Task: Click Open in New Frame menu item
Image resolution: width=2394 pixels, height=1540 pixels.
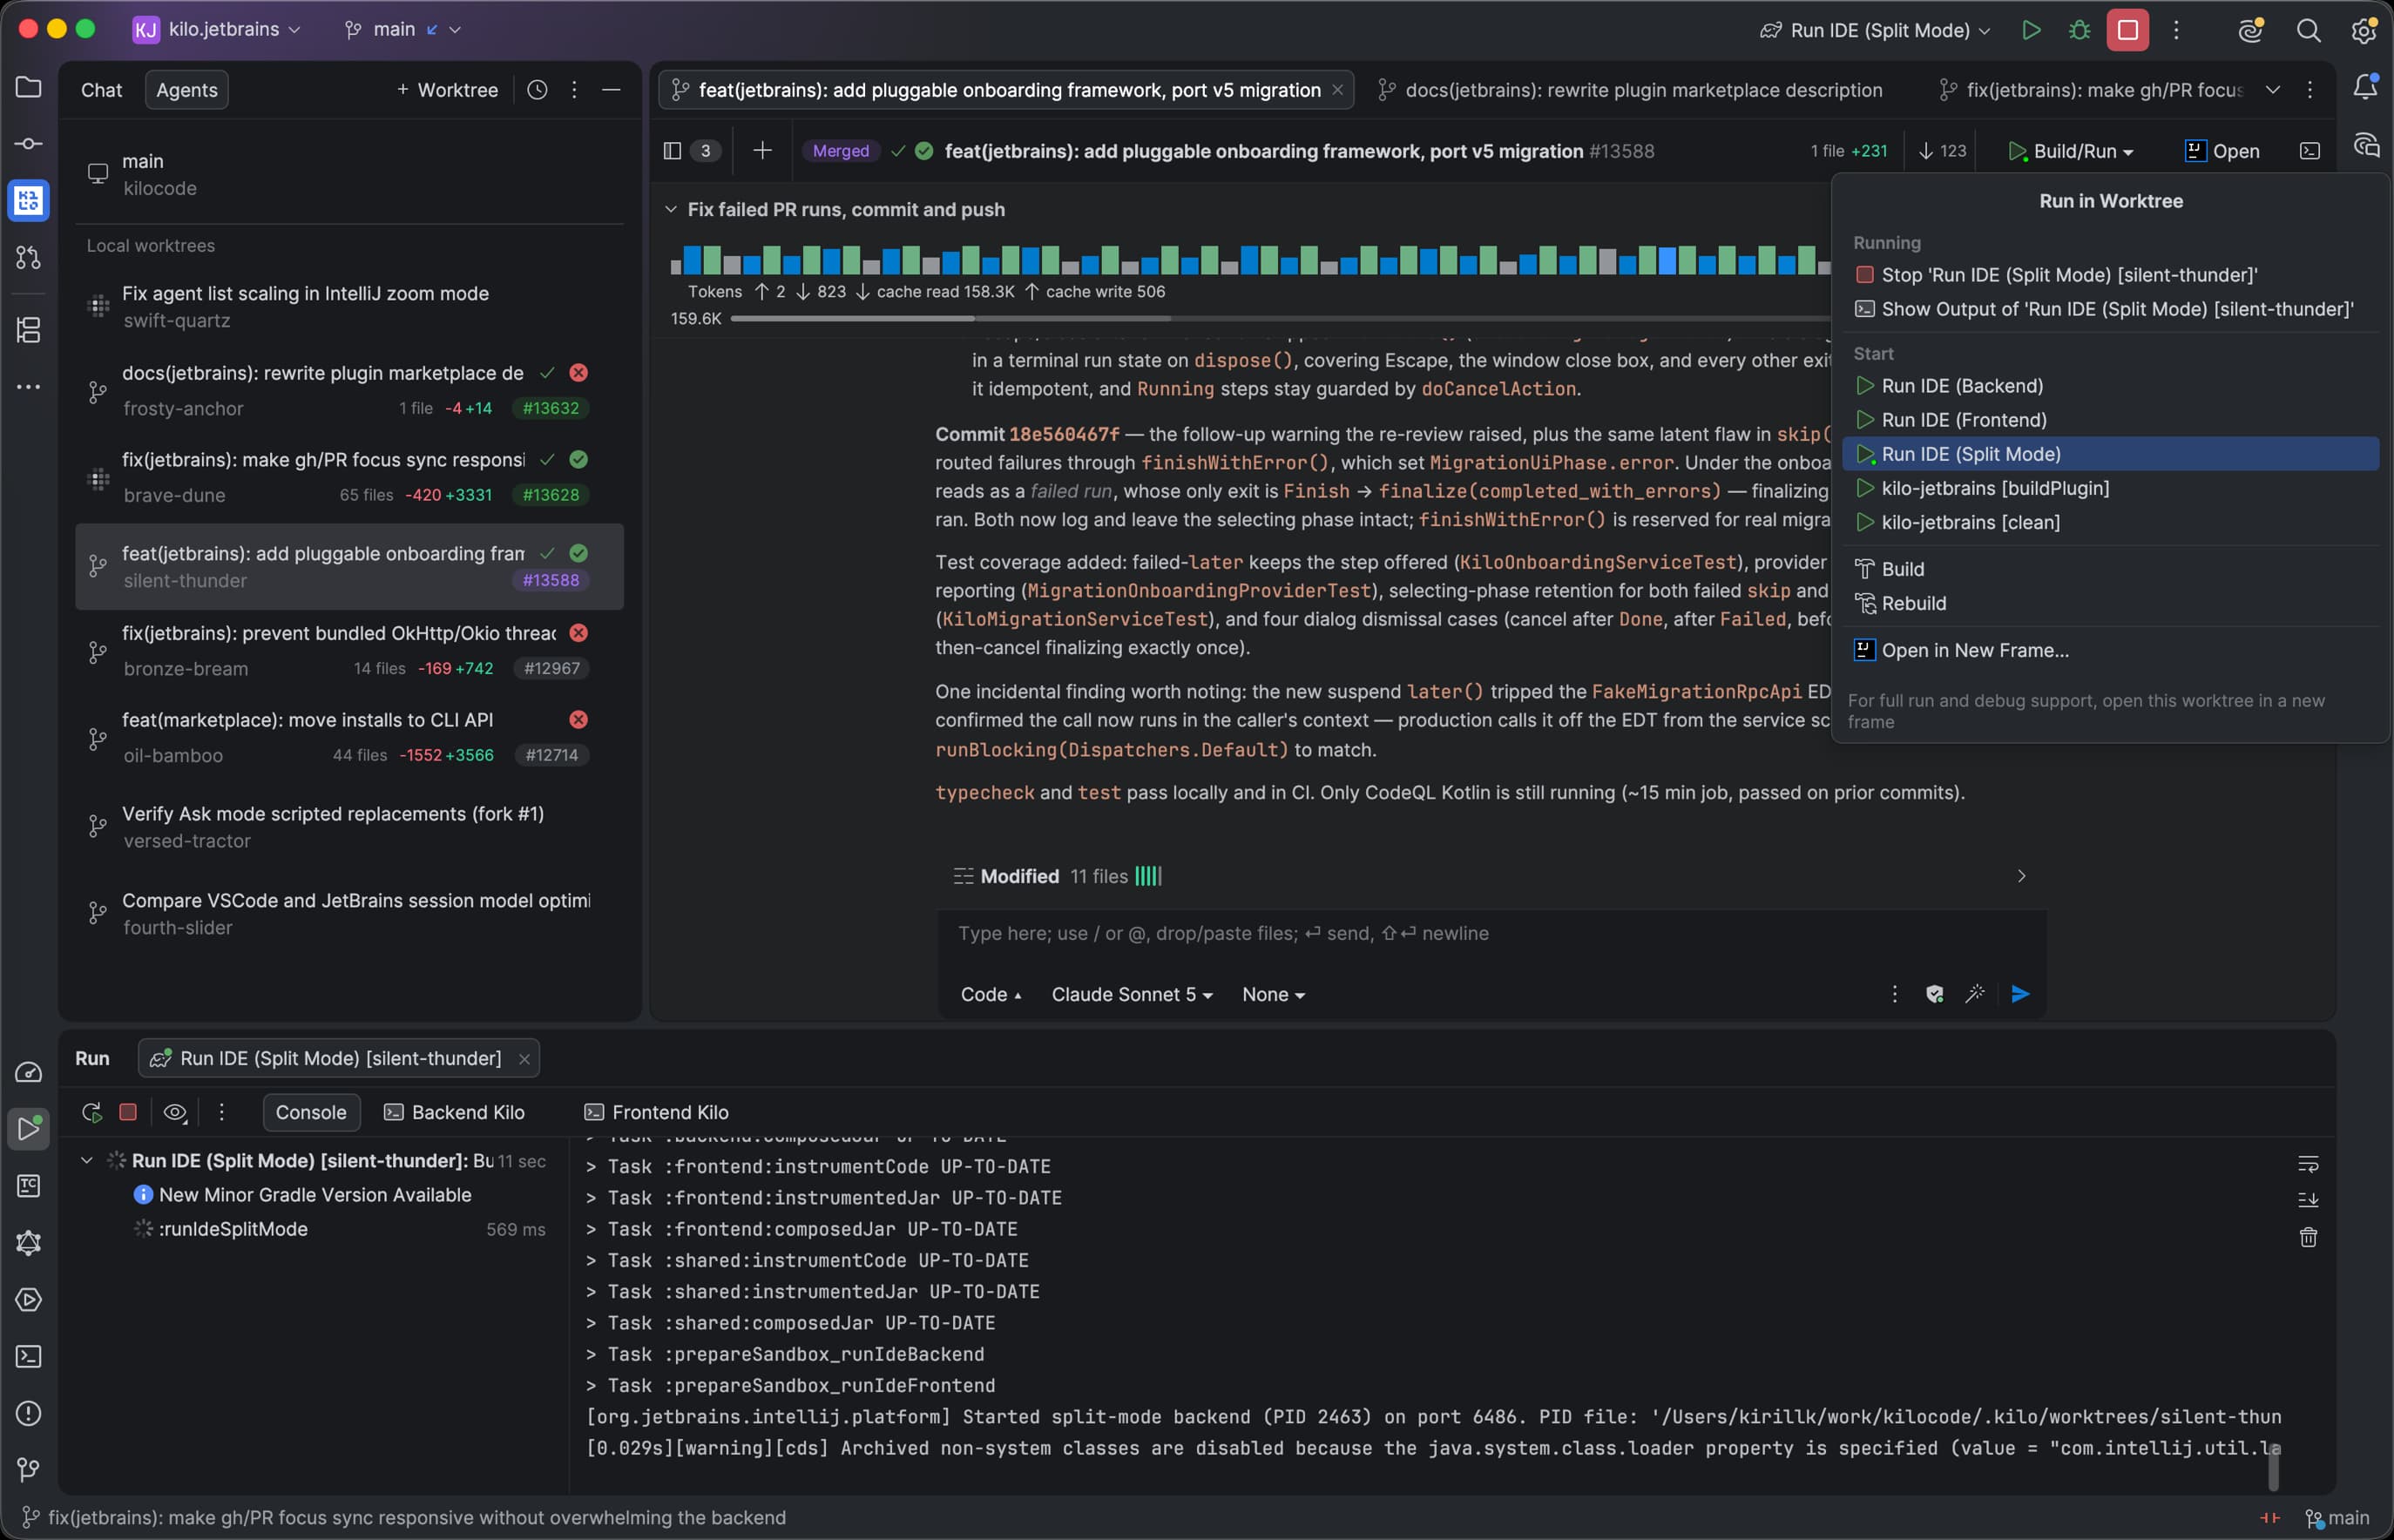Action: pyautogui.click(x=2110, y=650)
